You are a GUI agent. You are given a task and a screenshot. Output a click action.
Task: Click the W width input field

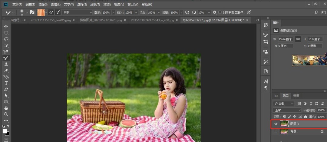pyautogui.click(x=285, y=39)
